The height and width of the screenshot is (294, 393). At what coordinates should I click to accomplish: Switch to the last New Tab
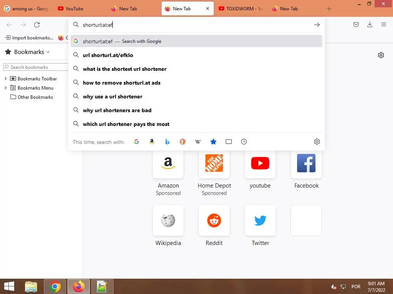(x=294, y=9)
